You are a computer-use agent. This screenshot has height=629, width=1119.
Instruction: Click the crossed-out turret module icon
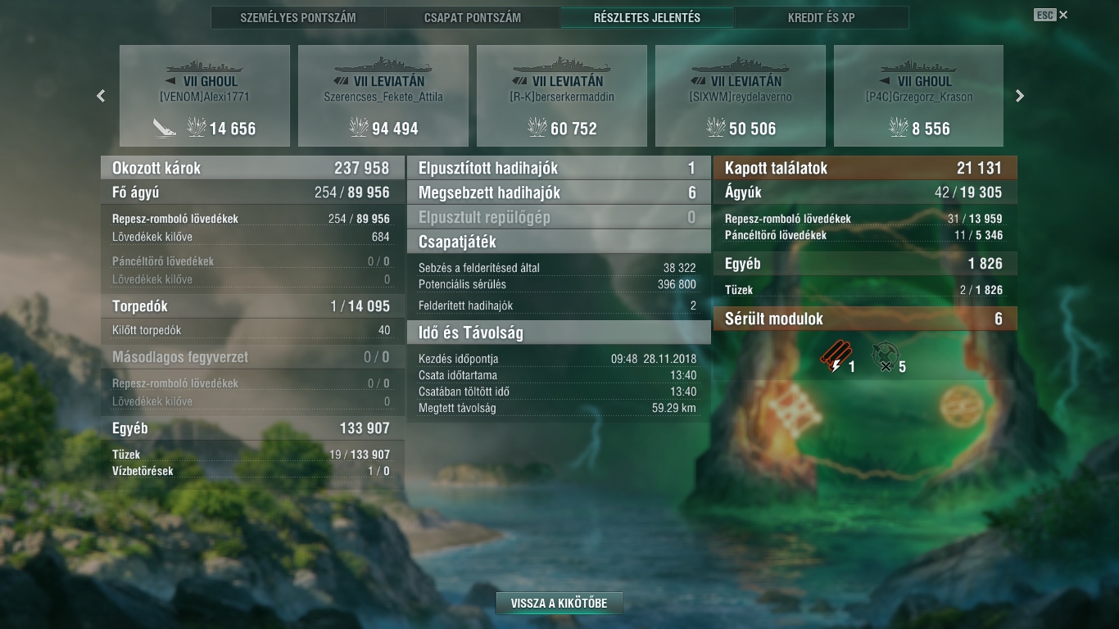(885, 358)
